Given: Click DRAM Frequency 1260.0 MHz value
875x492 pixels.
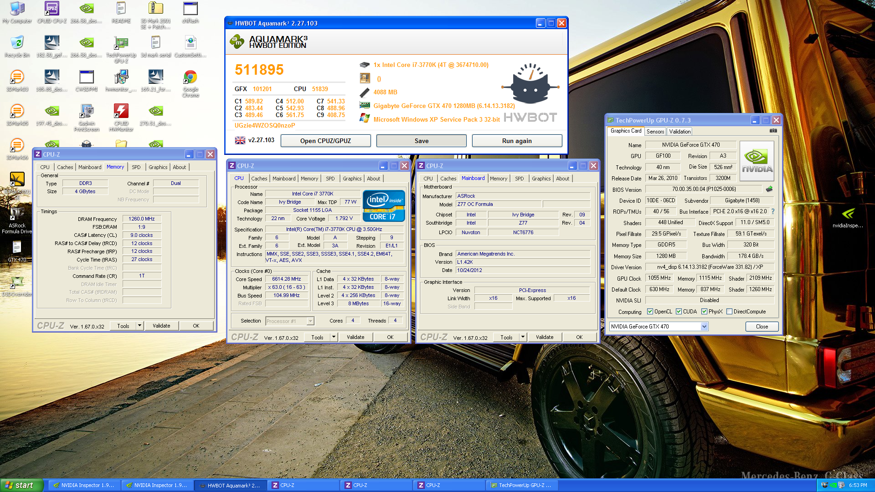Looking at the screenshot, I should [x=141, y=219].
